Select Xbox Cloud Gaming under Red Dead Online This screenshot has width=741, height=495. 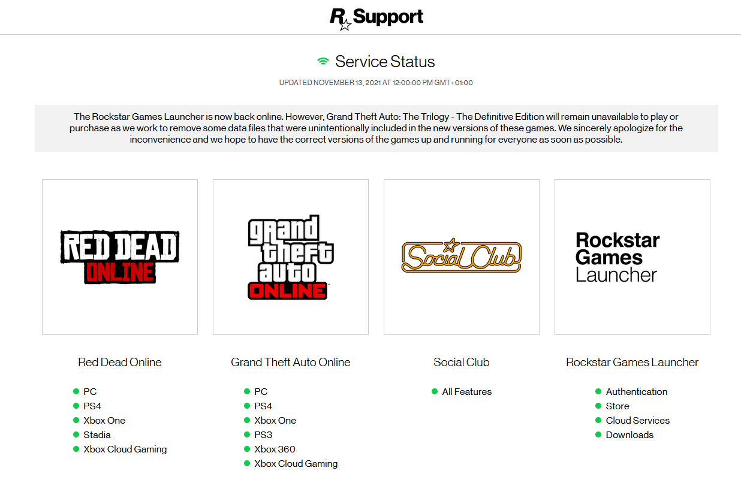point(125,449)
